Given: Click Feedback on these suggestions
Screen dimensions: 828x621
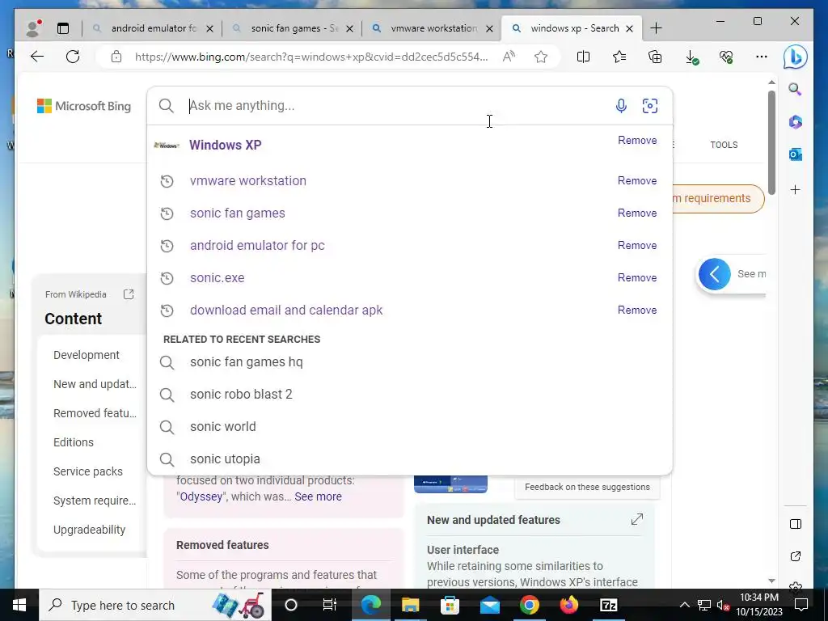Looking at the screenshot, I should click(587, 487).
